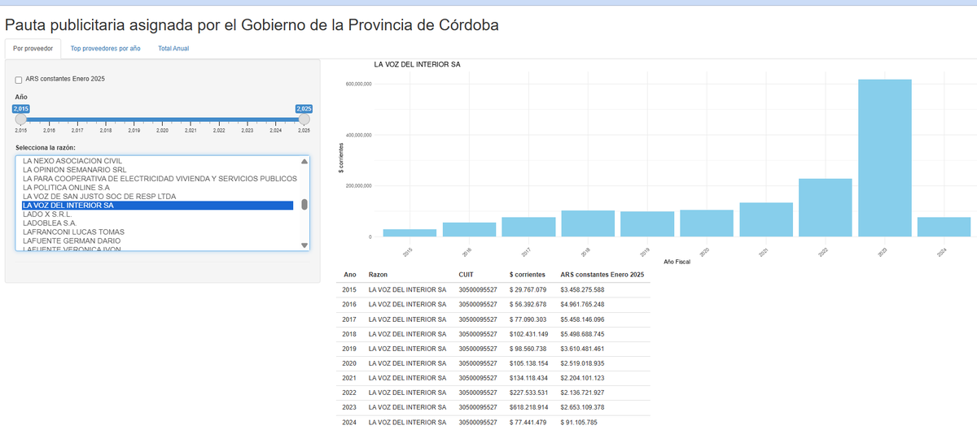This screenshot has height=434, width=977.
Task: Click the Razon column header
Action: [379, 275]
